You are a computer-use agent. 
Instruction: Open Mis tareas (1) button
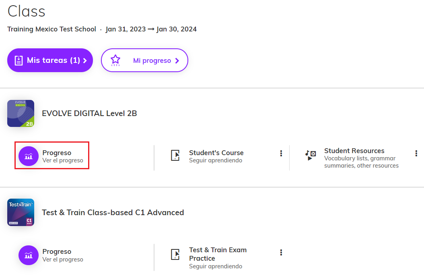[x=50, y=60]
